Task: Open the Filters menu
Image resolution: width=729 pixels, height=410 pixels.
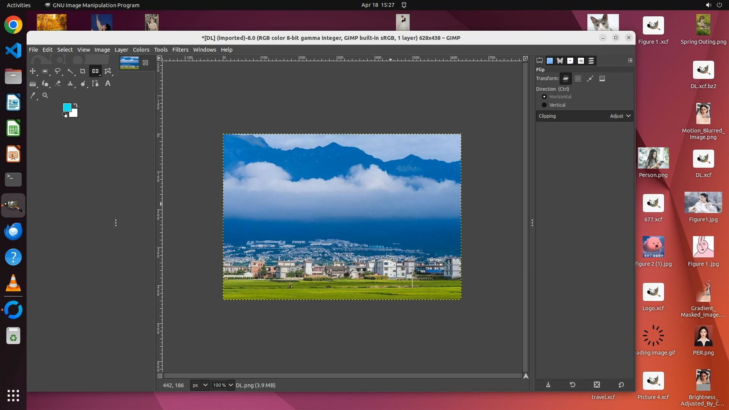Action: pos(180,50)
